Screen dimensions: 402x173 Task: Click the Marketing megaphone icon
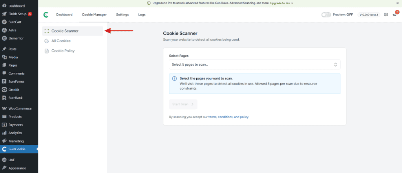coord(4,141)
